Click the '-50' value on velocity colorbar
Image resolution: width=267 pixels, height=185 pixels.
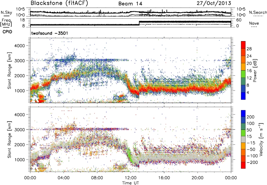tap(251, 149)
